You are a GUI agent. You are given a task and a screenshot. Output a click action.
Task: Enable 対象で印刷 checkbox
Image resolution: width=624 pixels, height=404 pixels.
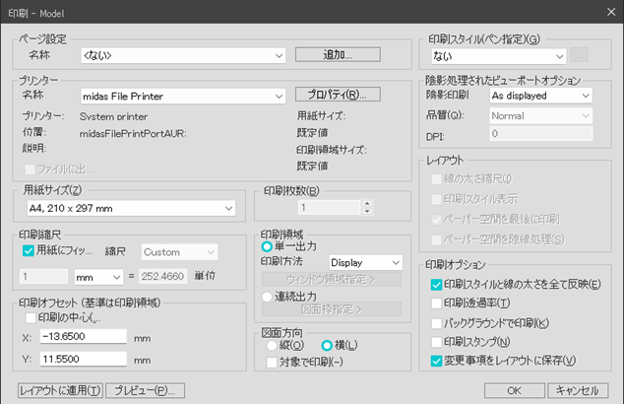coord(273,363)
